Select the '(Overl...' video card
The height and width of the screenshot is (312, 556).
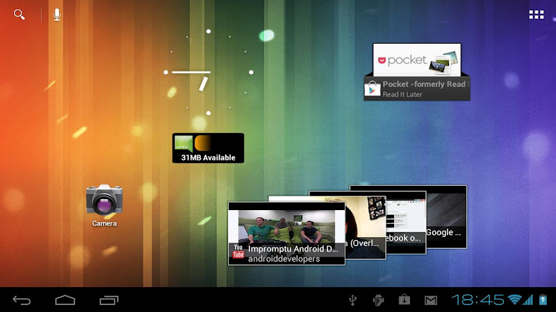pos(366,228)
